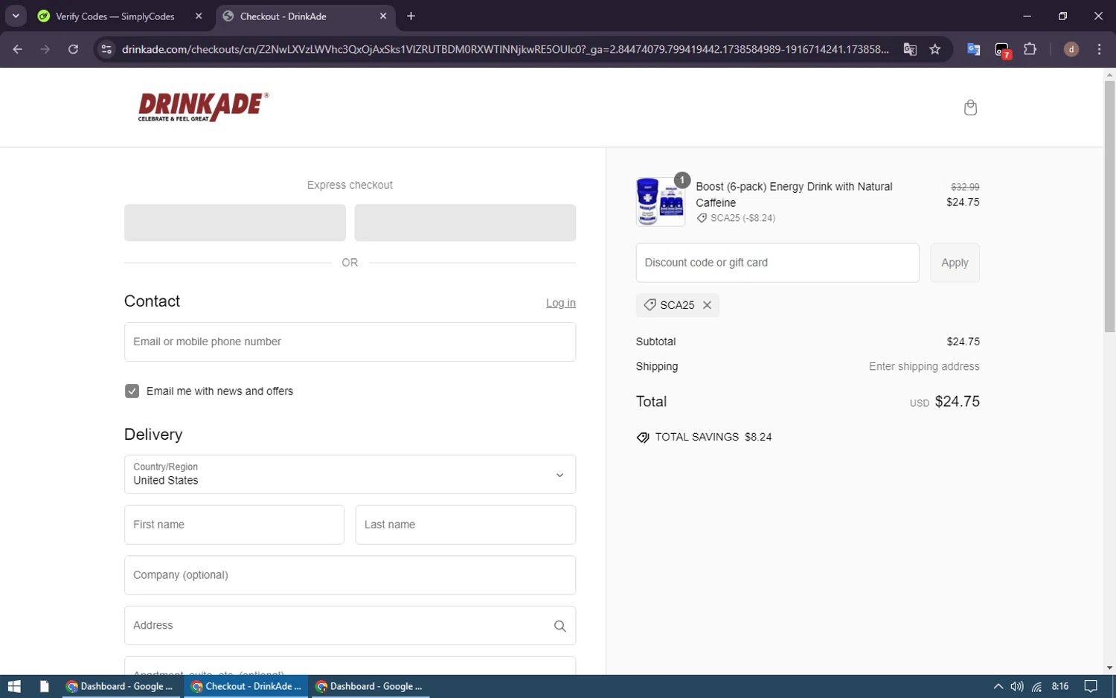Open first Dashboard - Google taskbar window
The image size is (1116, 698).
coord(121,686)
